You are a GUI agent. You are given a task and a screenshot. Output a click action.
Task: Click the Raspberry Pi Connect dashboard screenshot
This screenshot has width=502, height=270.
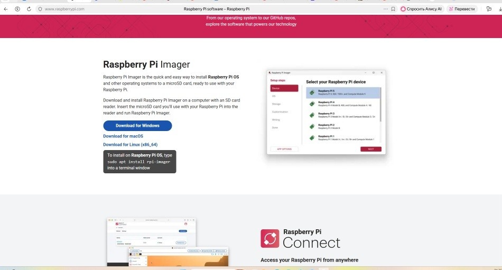tap(168, 242)
